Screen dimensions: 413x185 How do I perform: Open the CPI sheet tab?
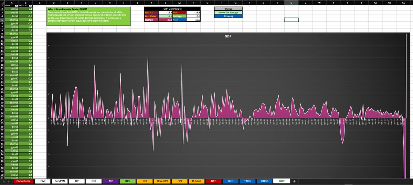145,181
